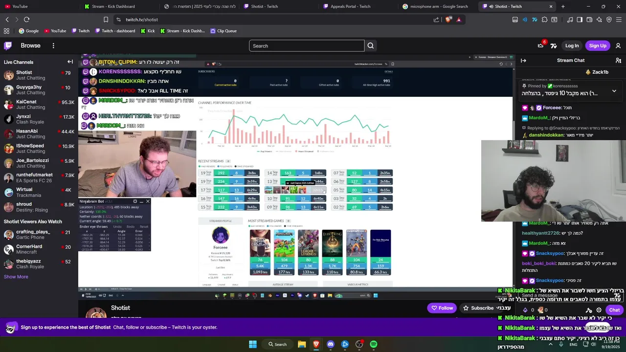Open the Kick bookmark
The height and width of the screenshot is (352, 626).
tap(148, 31)
